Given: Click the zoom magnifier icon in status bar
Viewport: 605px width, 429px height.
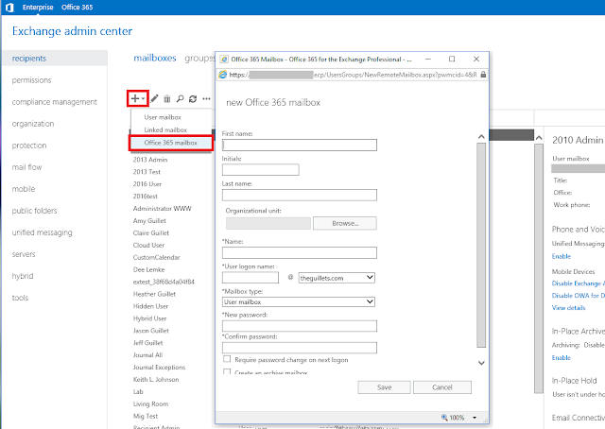Looking at the screenshot, I should tap(444, 417).
